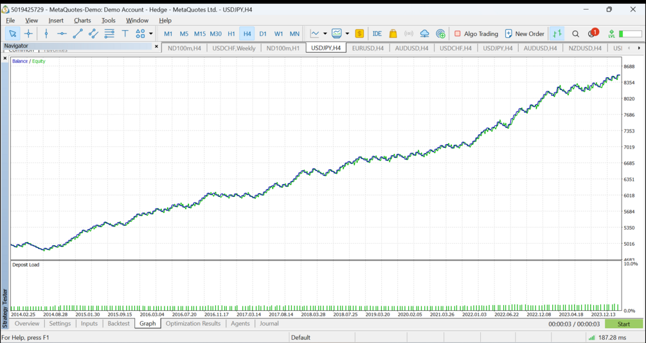Switch to the EURUSD,H4 chart tab
The image size is (646, 343).
tap(368, 48)
